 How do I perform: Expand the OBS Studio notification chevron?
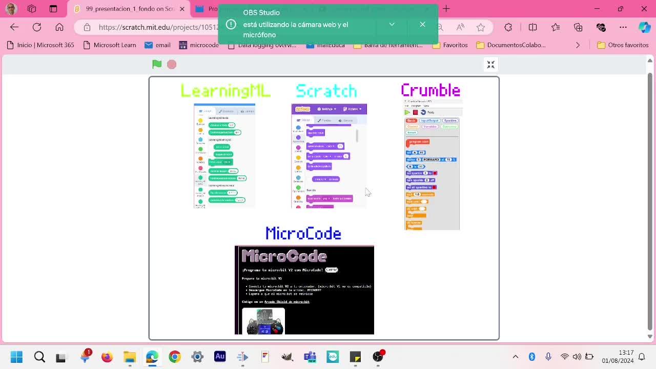point(392,25)
